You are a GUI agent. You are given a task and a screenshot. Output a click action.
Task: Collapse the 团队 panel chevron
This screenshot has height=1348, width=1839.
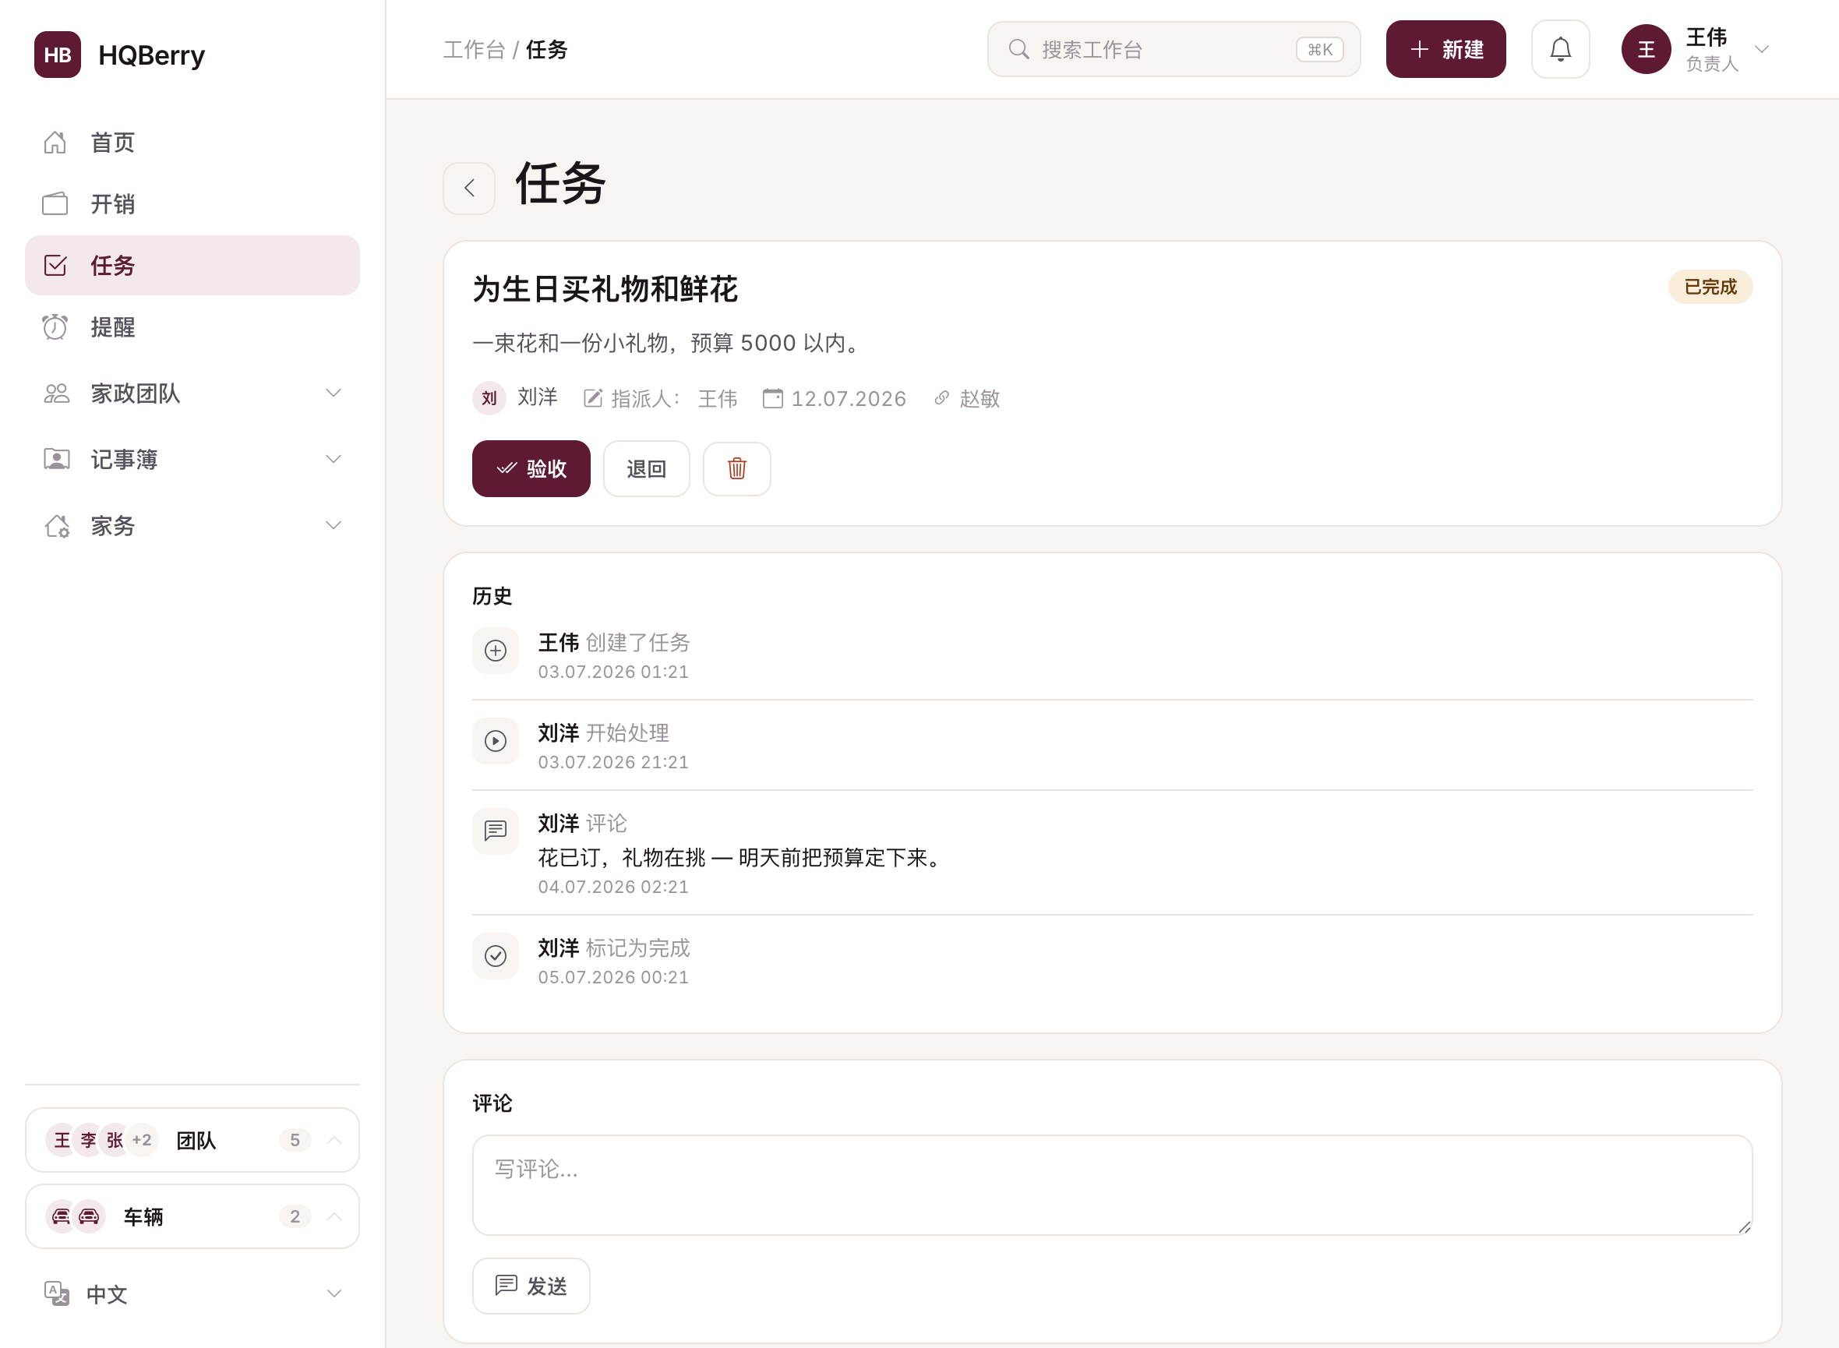[x=334, y=1140]
